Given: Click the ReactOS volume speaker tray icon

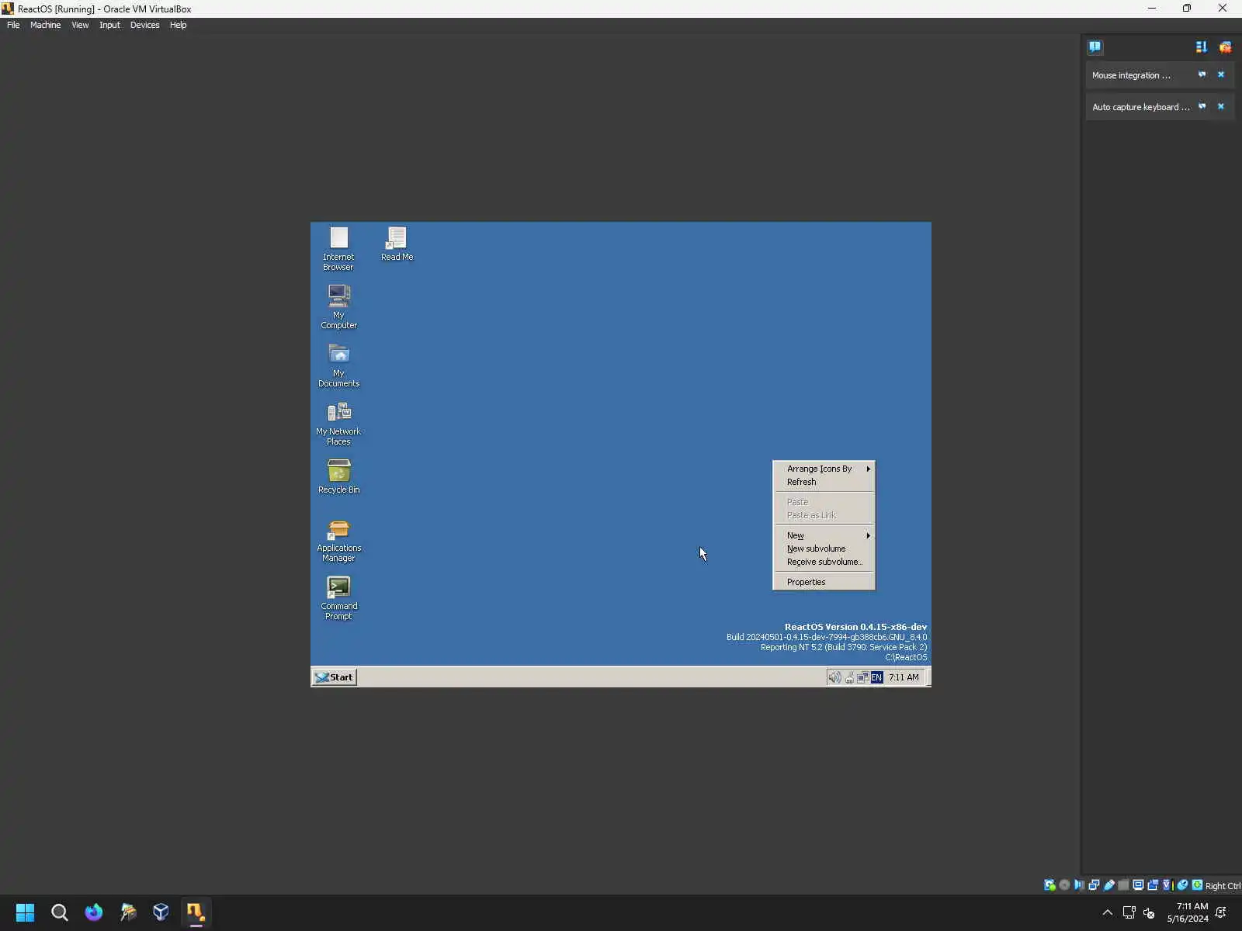Looking at the screenshot, I should [834, 677].
